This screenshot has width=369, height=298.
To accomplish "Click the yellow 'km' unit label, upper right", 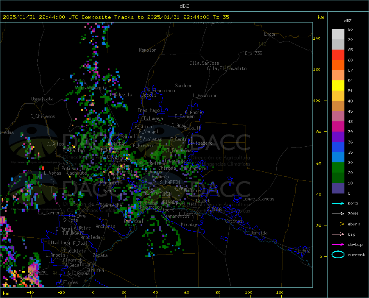I will point(321,17).
